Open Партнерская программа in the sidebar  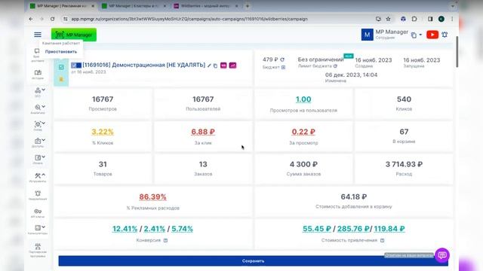[x=38, y=250]
